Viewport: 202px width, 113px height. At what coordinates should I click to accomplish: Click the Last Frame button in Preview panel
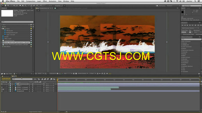[x=193, y=25]
